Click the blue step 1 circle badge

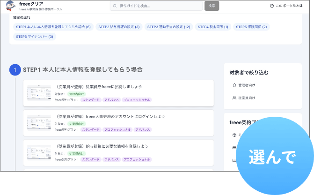pyautogui.click(x=15, y=70)
